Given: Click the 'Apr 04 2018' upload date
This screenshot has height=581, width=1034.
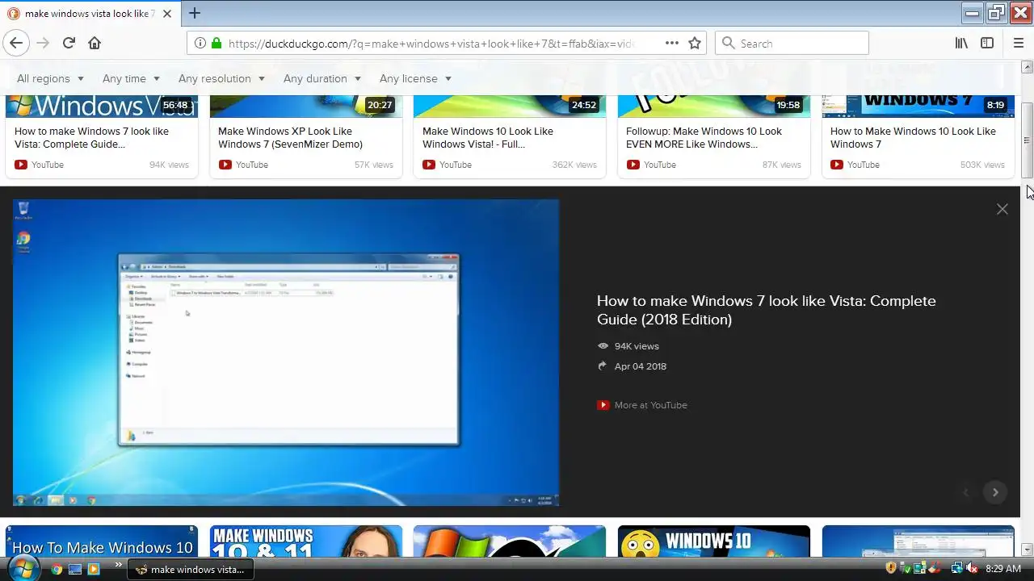Looking at the screenshot, I should 641,366.
